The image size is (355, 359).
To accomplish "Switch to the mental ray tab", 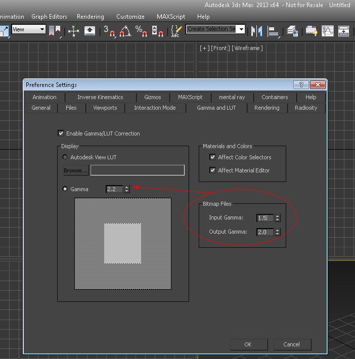I will 232,97.
